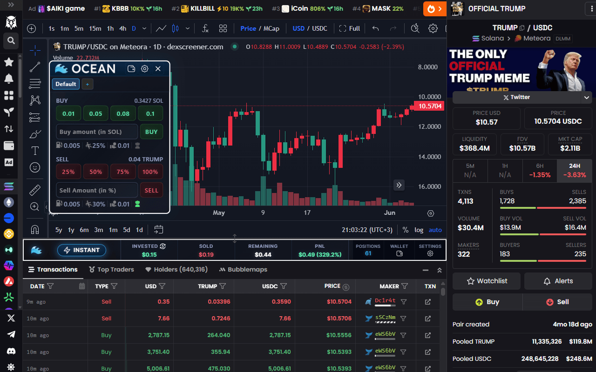Select the Solana chain icon in sidebar
Image resolution: width=596 pixels, height=372 pixels.
(9, 186)
